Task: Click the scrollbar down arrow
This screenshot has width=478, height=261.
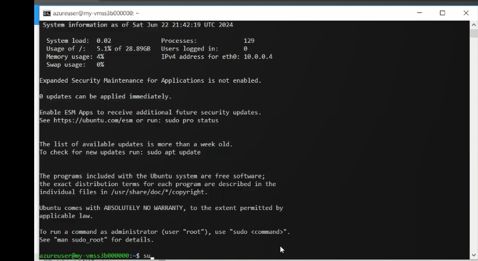Action: coord(474,256)
